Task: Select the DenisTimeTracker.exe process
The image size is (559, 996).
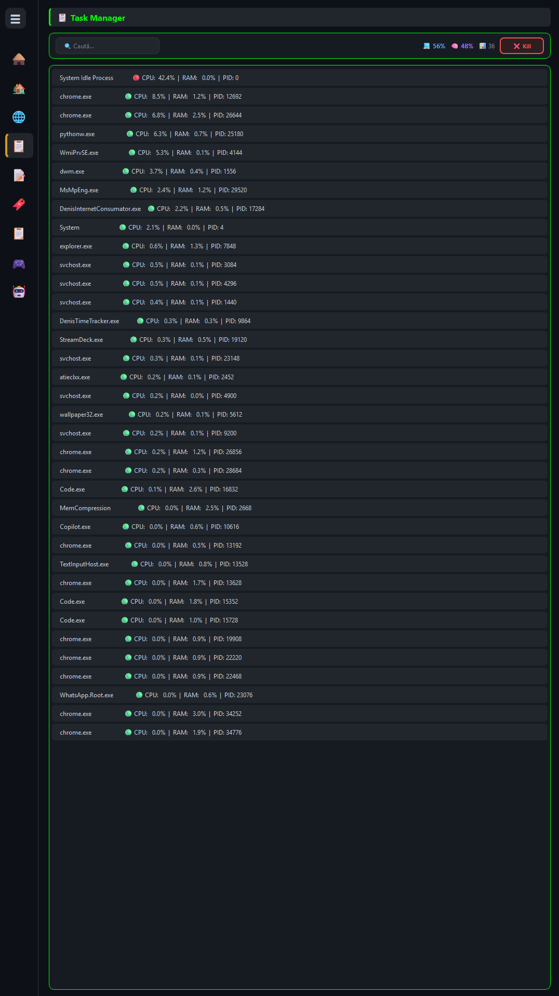Action: coord(300,321)
